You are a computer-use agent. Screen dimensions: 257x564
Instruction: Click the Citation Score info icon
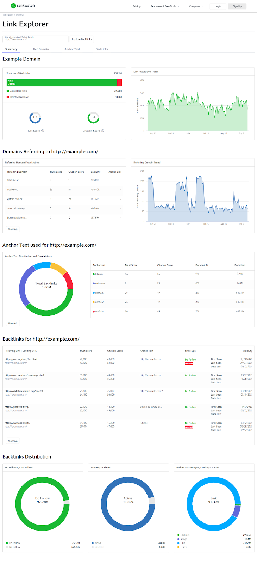[102, 131]
